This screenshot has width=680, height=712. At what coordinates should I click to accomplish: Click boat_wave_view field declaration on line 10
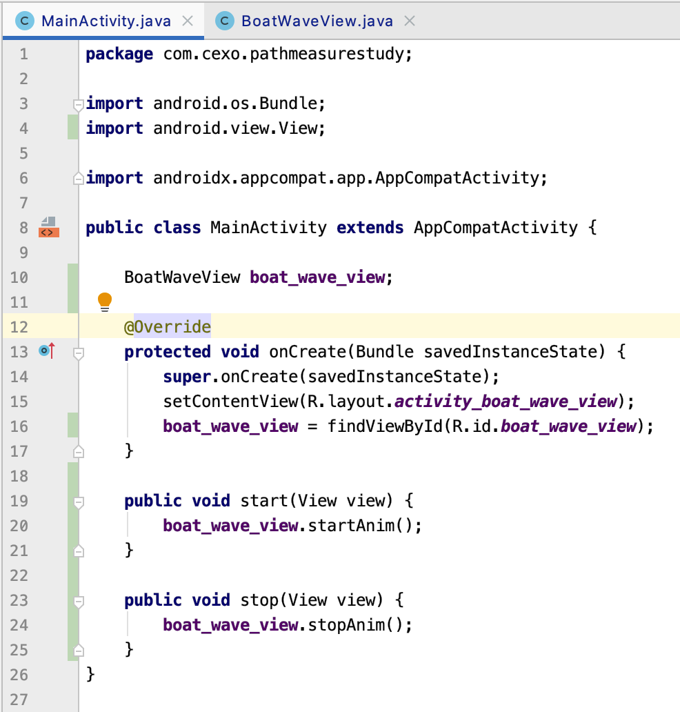coord(317,277)
